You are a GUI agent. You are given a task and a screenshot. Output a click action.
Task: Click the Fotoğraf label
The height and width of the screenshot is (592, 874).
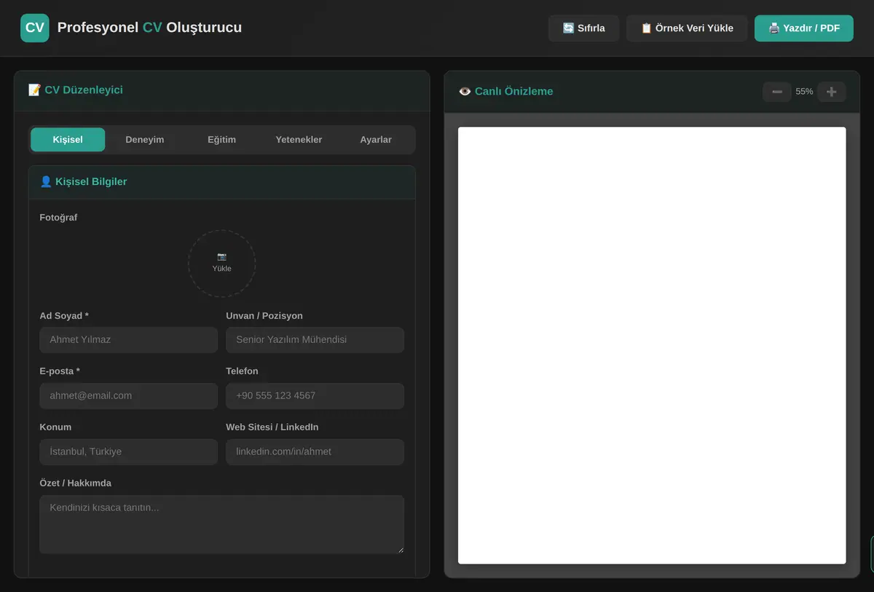58,218
